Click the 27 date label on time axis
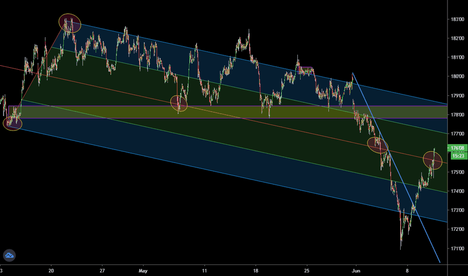This screenshot has height=276, width=468. [102, 271]
